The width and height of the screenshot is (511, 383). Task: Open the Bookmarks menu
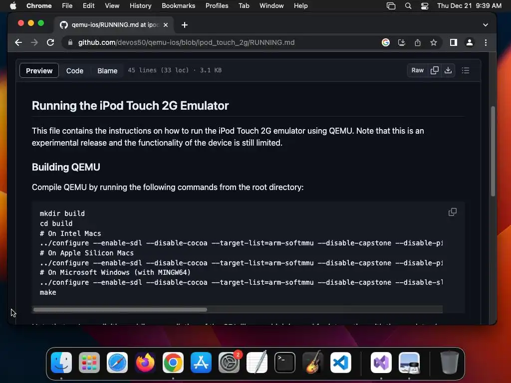click(x=178, y=6)
